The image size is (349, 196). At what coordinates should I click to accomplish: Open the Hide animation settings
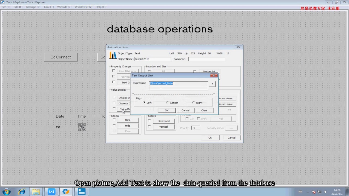(x=128, y=126)
